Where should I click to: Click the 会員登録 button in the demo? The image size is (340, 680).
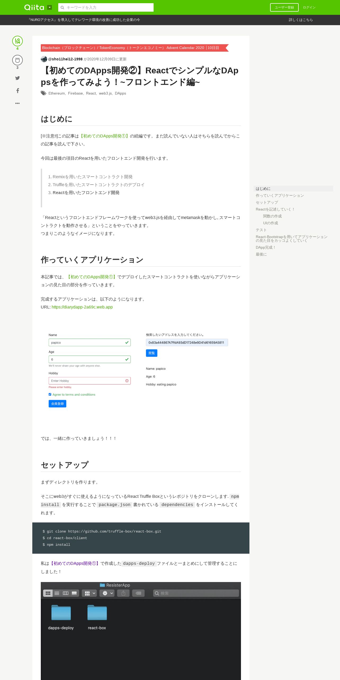tap(57, 404)
